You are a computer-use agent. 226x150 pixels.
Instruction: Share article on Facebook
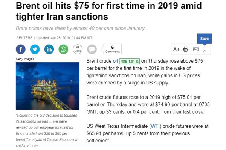pos(21,49)
